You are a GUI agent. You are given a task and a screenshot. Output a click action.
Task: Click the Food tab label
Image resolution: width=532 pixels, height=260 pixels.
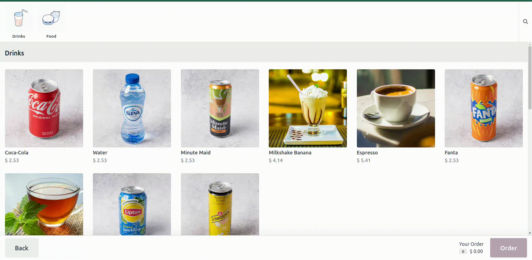[51, 36]
